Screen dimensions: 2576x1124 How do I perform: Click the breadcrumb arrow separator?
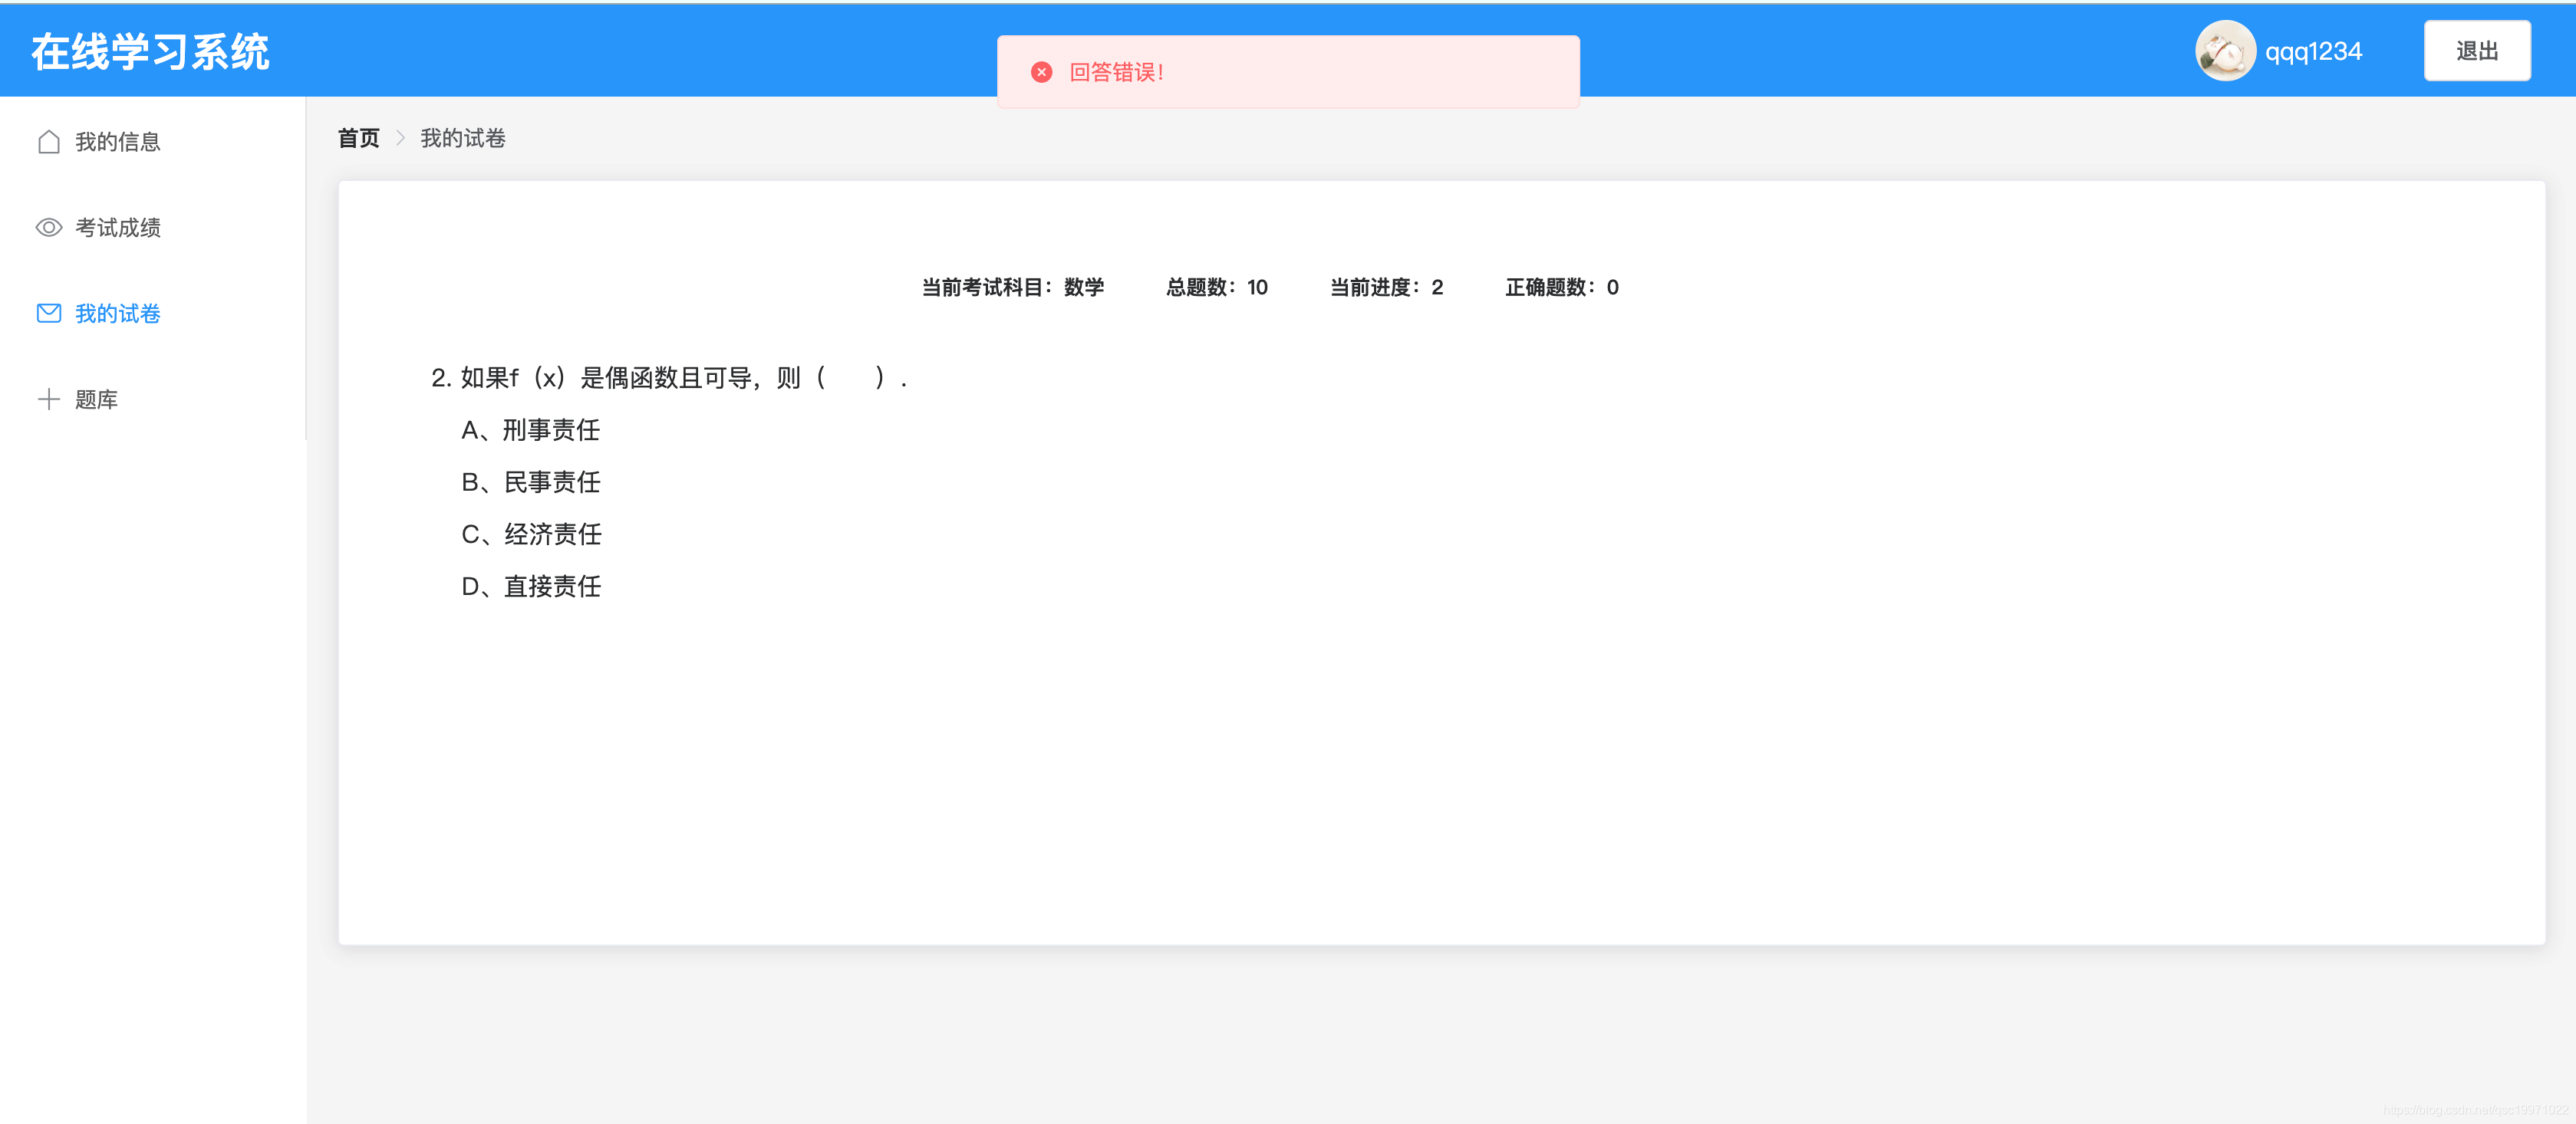pyautogui.click(x=400, y=138)
